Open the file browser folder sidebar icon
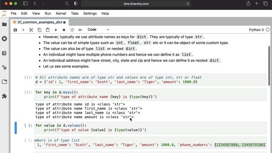This screenshot has width=272, height=153. (x=4, y=24)
